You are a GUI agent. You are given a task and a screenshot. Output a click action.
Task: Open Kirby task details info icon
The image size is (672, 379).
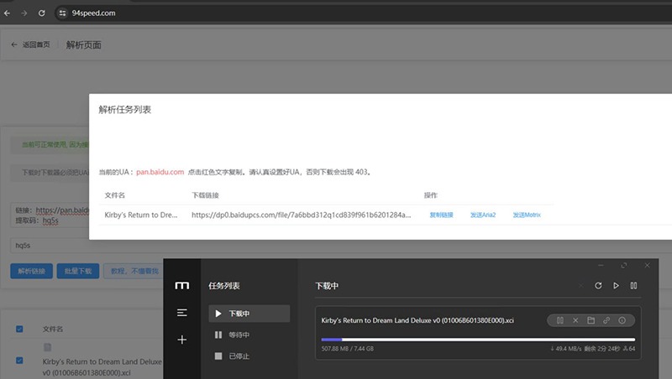[x=622, y=320]
